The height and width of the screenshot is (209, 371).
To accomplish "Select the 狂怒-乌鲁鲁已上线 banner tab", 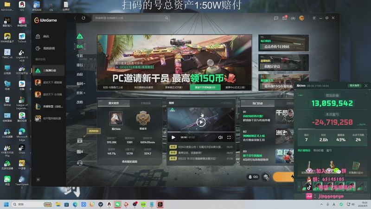I will pyautogui.click(x=113, y=87).
